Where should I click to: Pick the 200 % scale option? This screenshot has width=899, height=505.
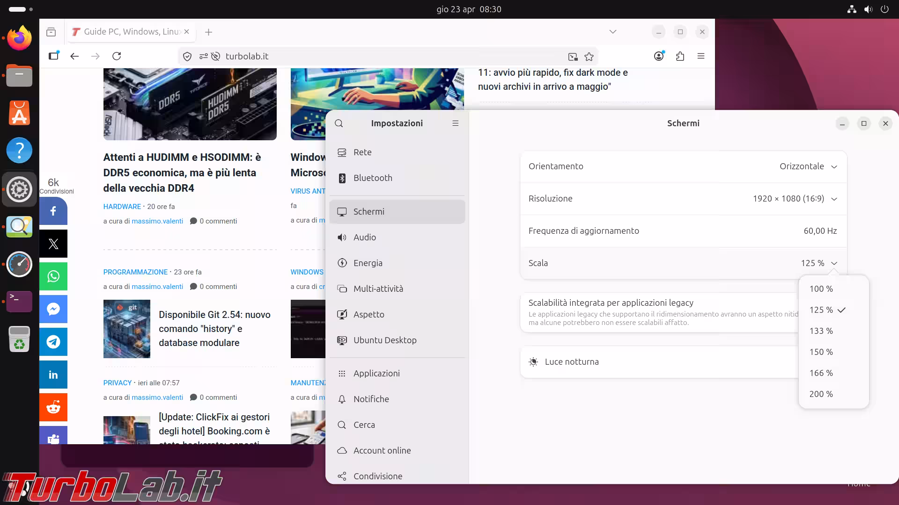821,394
